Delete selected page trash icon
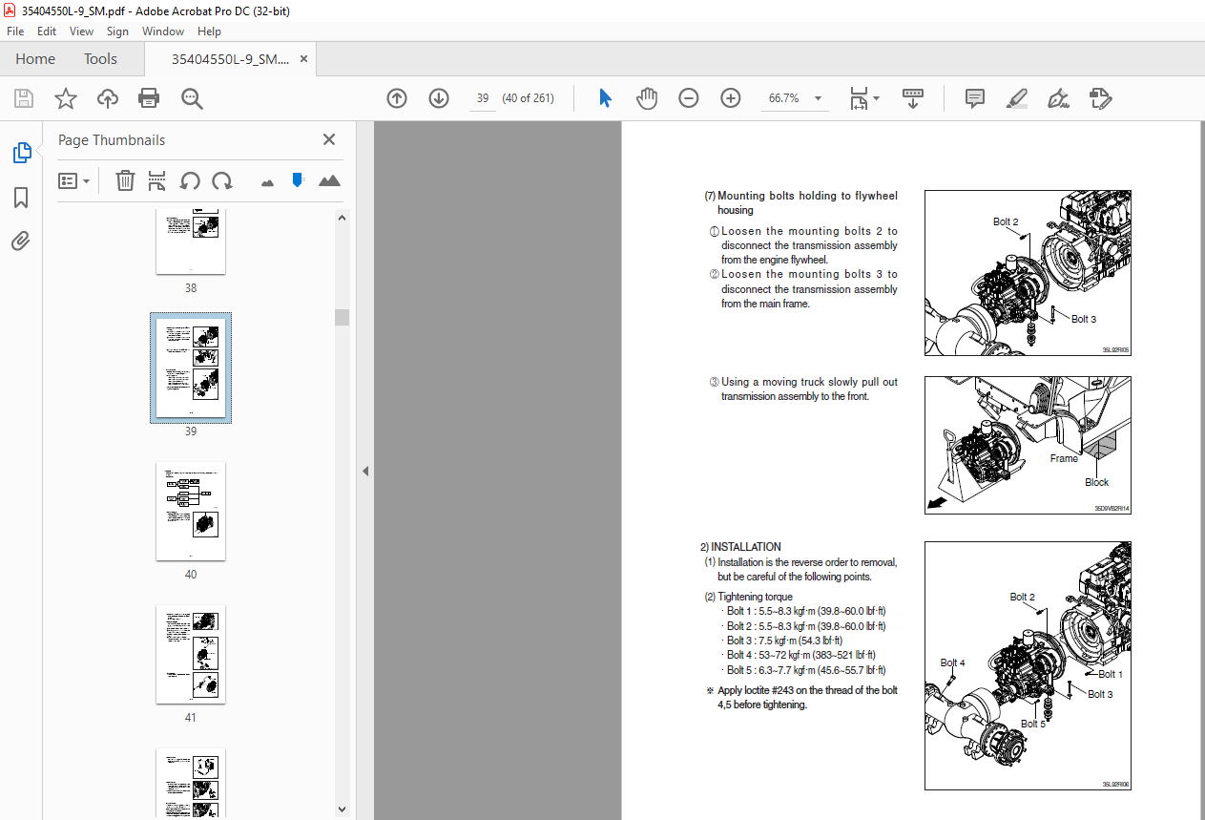Image resolution: width=1205 pixels, height=820 pixels. (x=125, y=180)
